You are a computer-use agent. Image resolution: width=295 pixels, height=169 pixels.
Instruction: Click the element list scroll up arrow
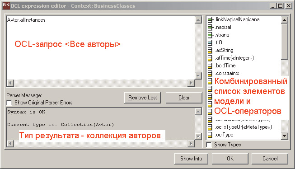pos(285,20)
